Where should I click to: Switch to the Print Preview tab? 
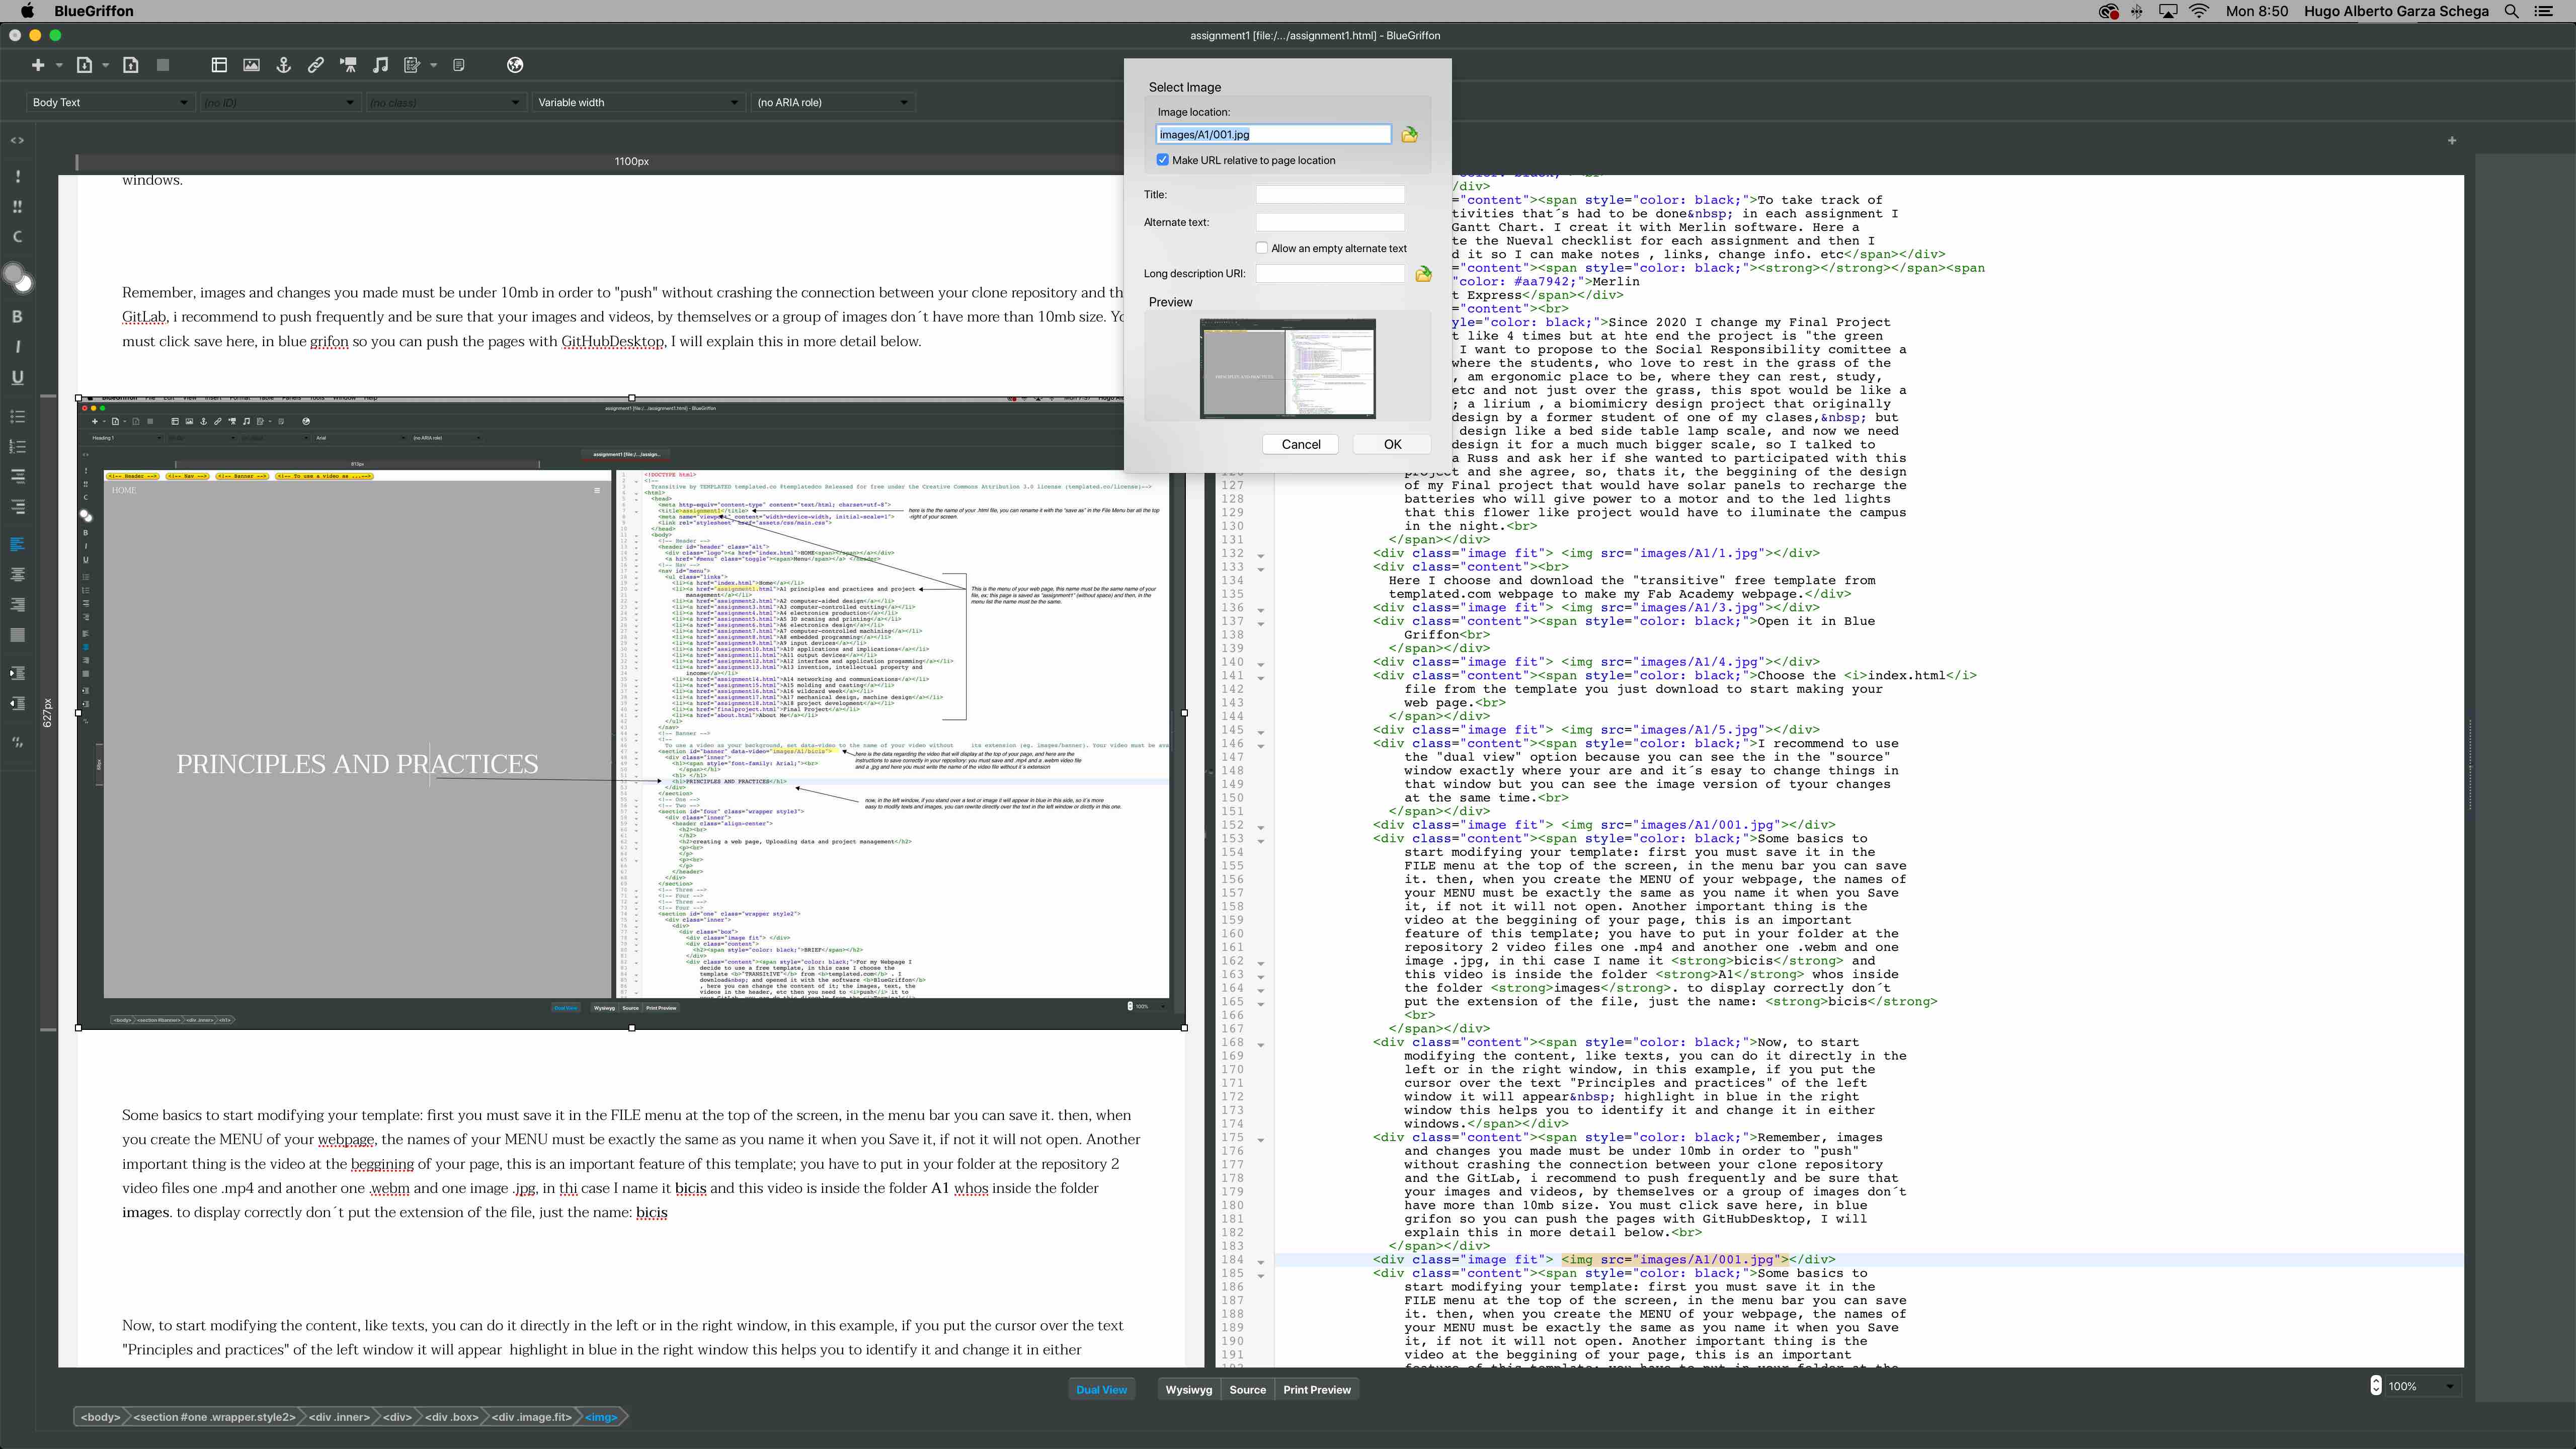[1316, 1389]
